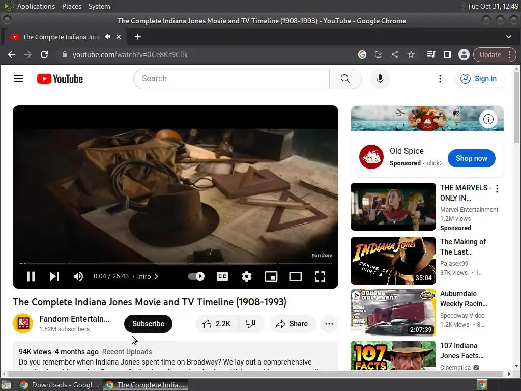521x391 pixels.
Task: Open the Fandom Entertainment channel avatar
Action: click(x=23, y=323)
